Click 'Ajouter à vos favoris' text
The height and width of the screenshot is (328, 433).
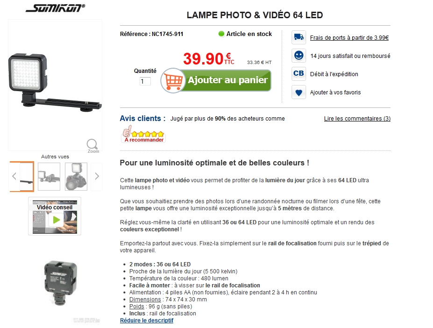(x=335, y=93)
